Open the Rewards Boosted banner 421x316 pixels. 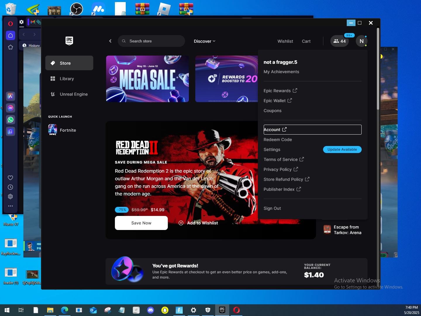click(227, 79)
